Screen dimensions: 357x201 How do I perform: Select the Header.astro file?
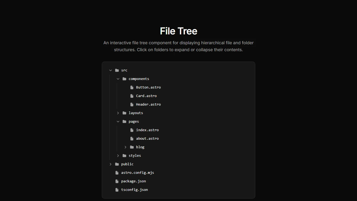(148, 104)
